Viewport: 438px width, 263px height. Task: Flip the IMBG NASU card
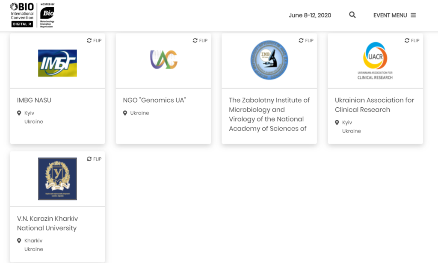click(x=94, y=41)
